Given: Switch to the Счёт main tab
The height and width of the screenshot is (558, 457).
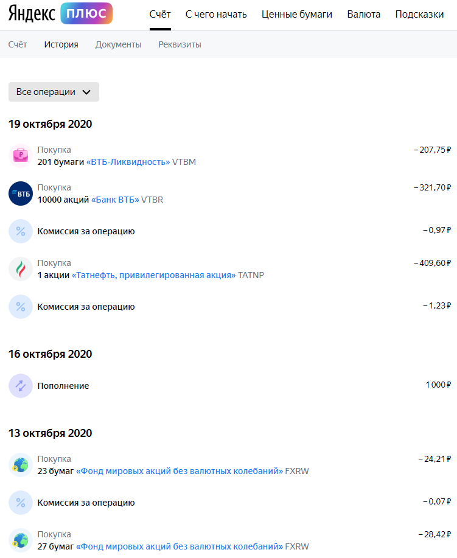Looking at the screenshot, I should [160, 14].
